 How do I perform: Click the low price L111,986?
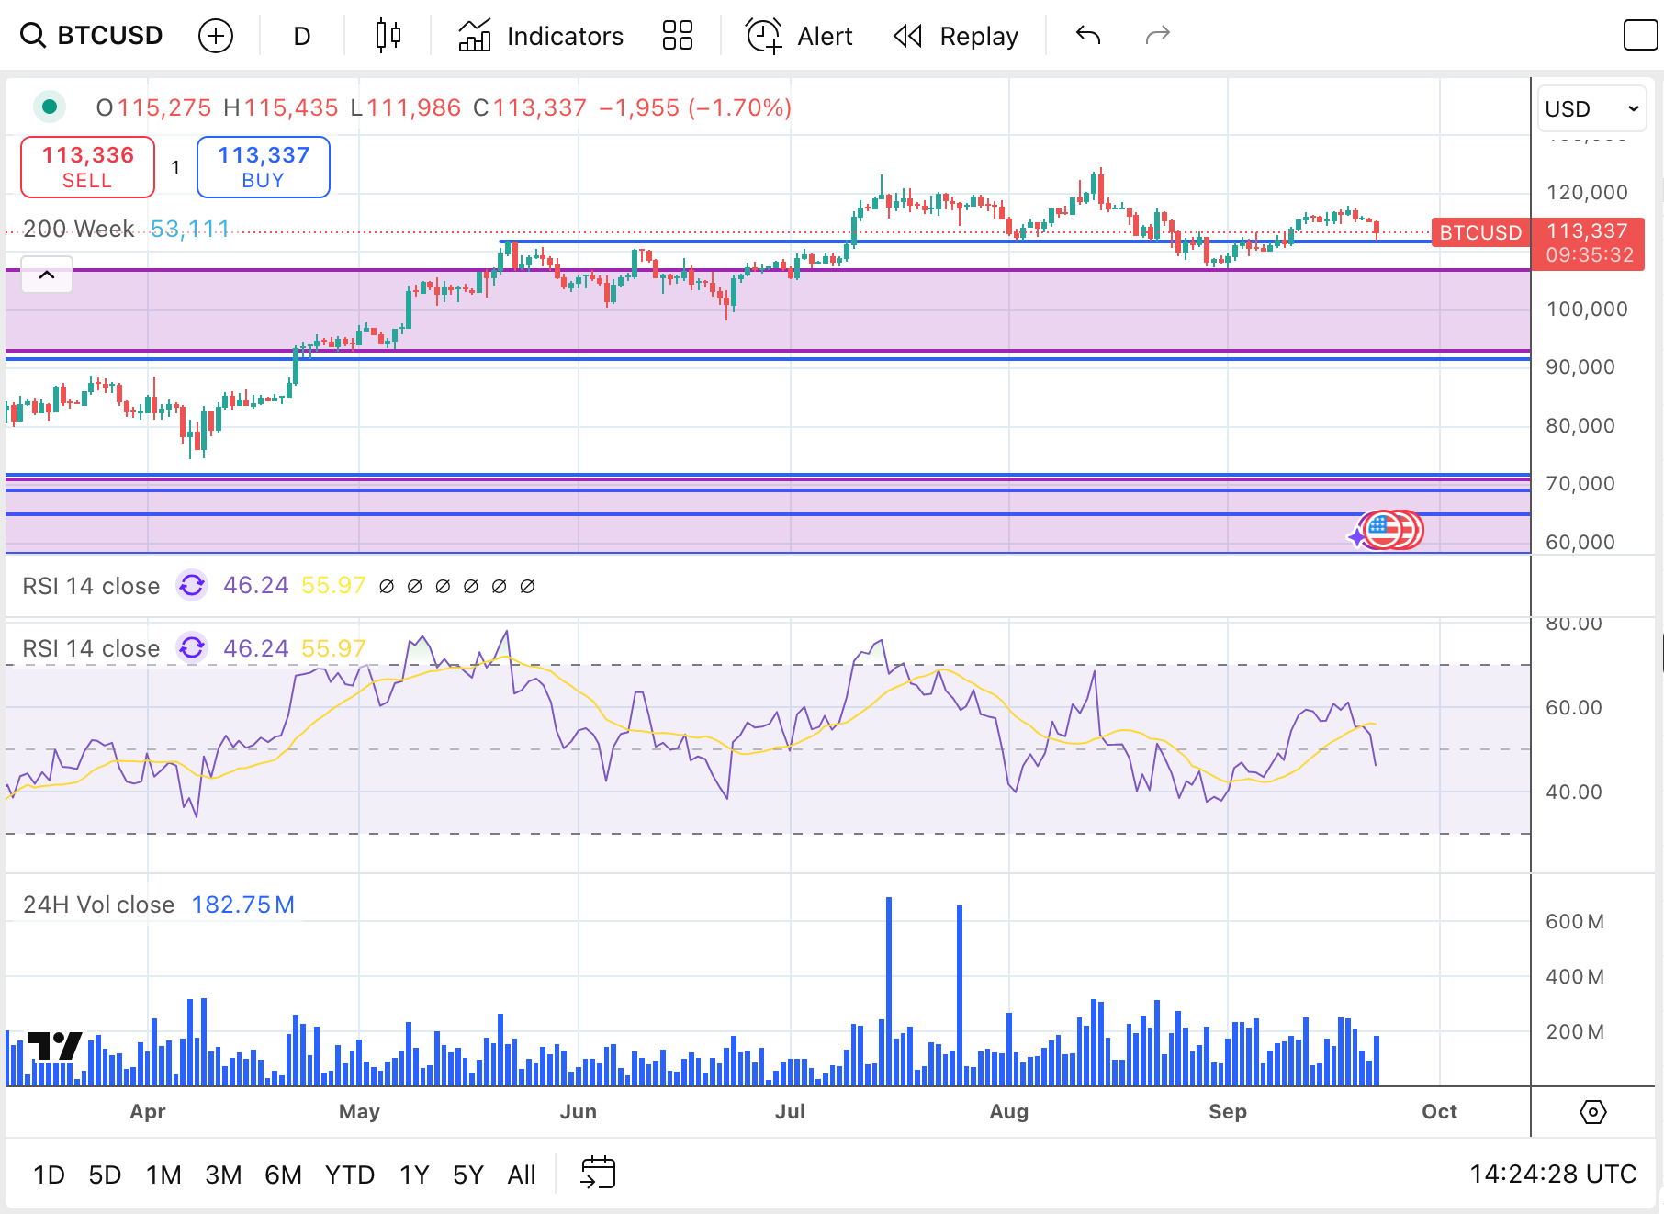[406, 107]
